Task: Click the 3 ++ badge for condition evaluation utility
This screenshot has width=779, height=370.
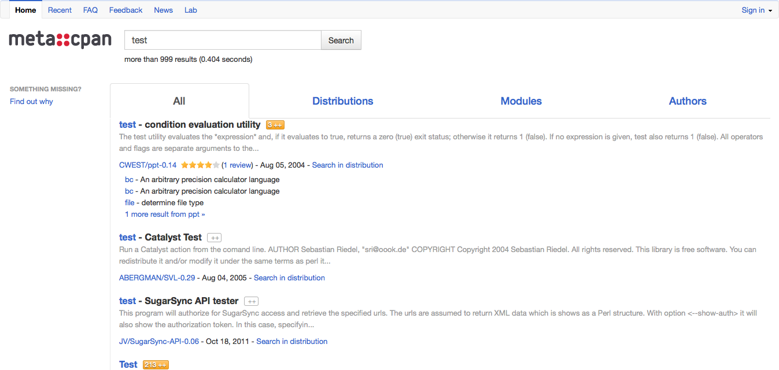Action: tap(275, 125)
